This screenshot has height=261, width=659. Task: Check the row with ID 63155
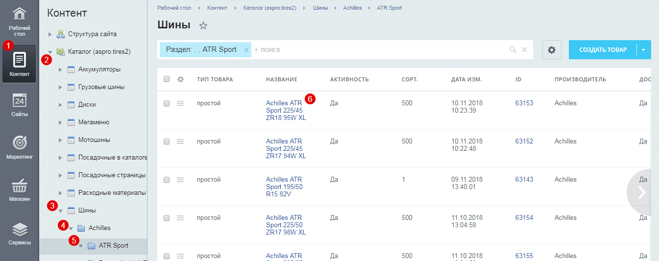coord(167,256)
